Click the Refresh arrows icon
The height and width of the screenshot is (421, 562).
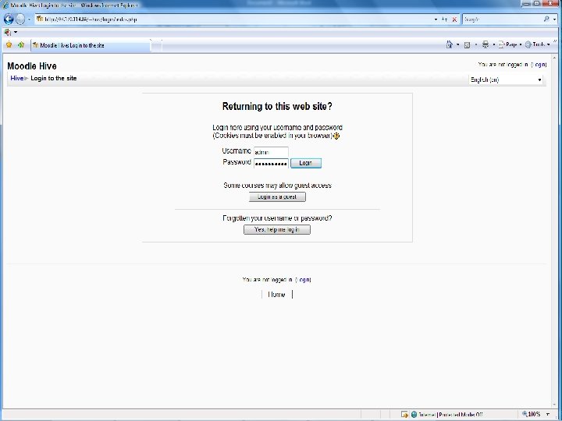[x=444, y=19]
